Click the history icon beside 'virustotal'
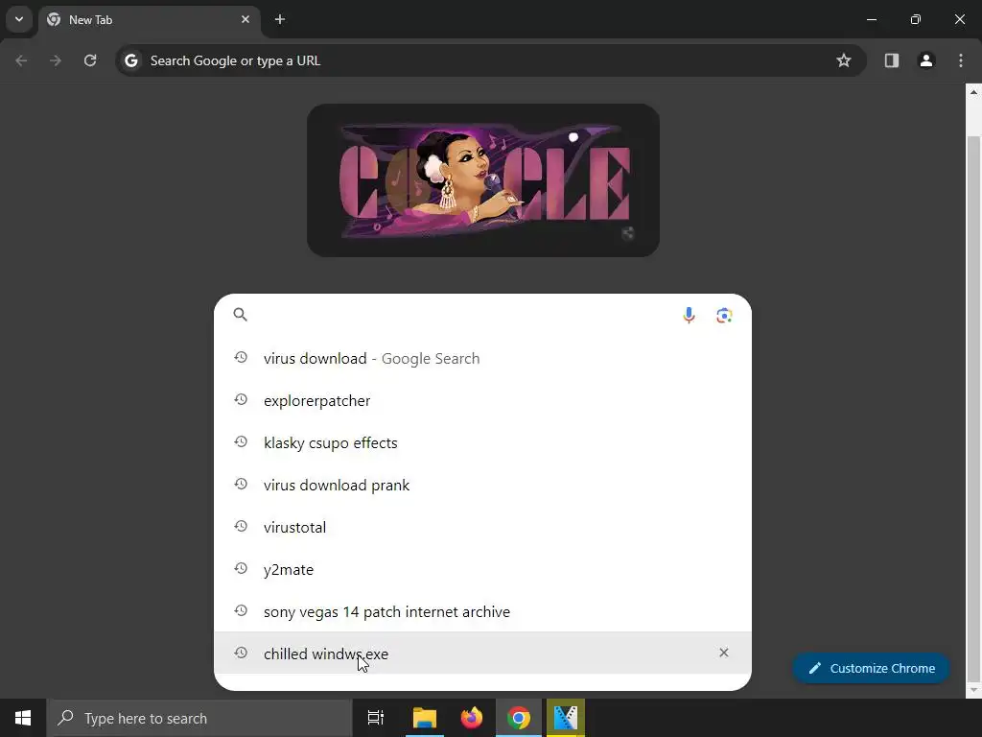The image size is (982, 737). pyautogui.click(x=241, y=527)
